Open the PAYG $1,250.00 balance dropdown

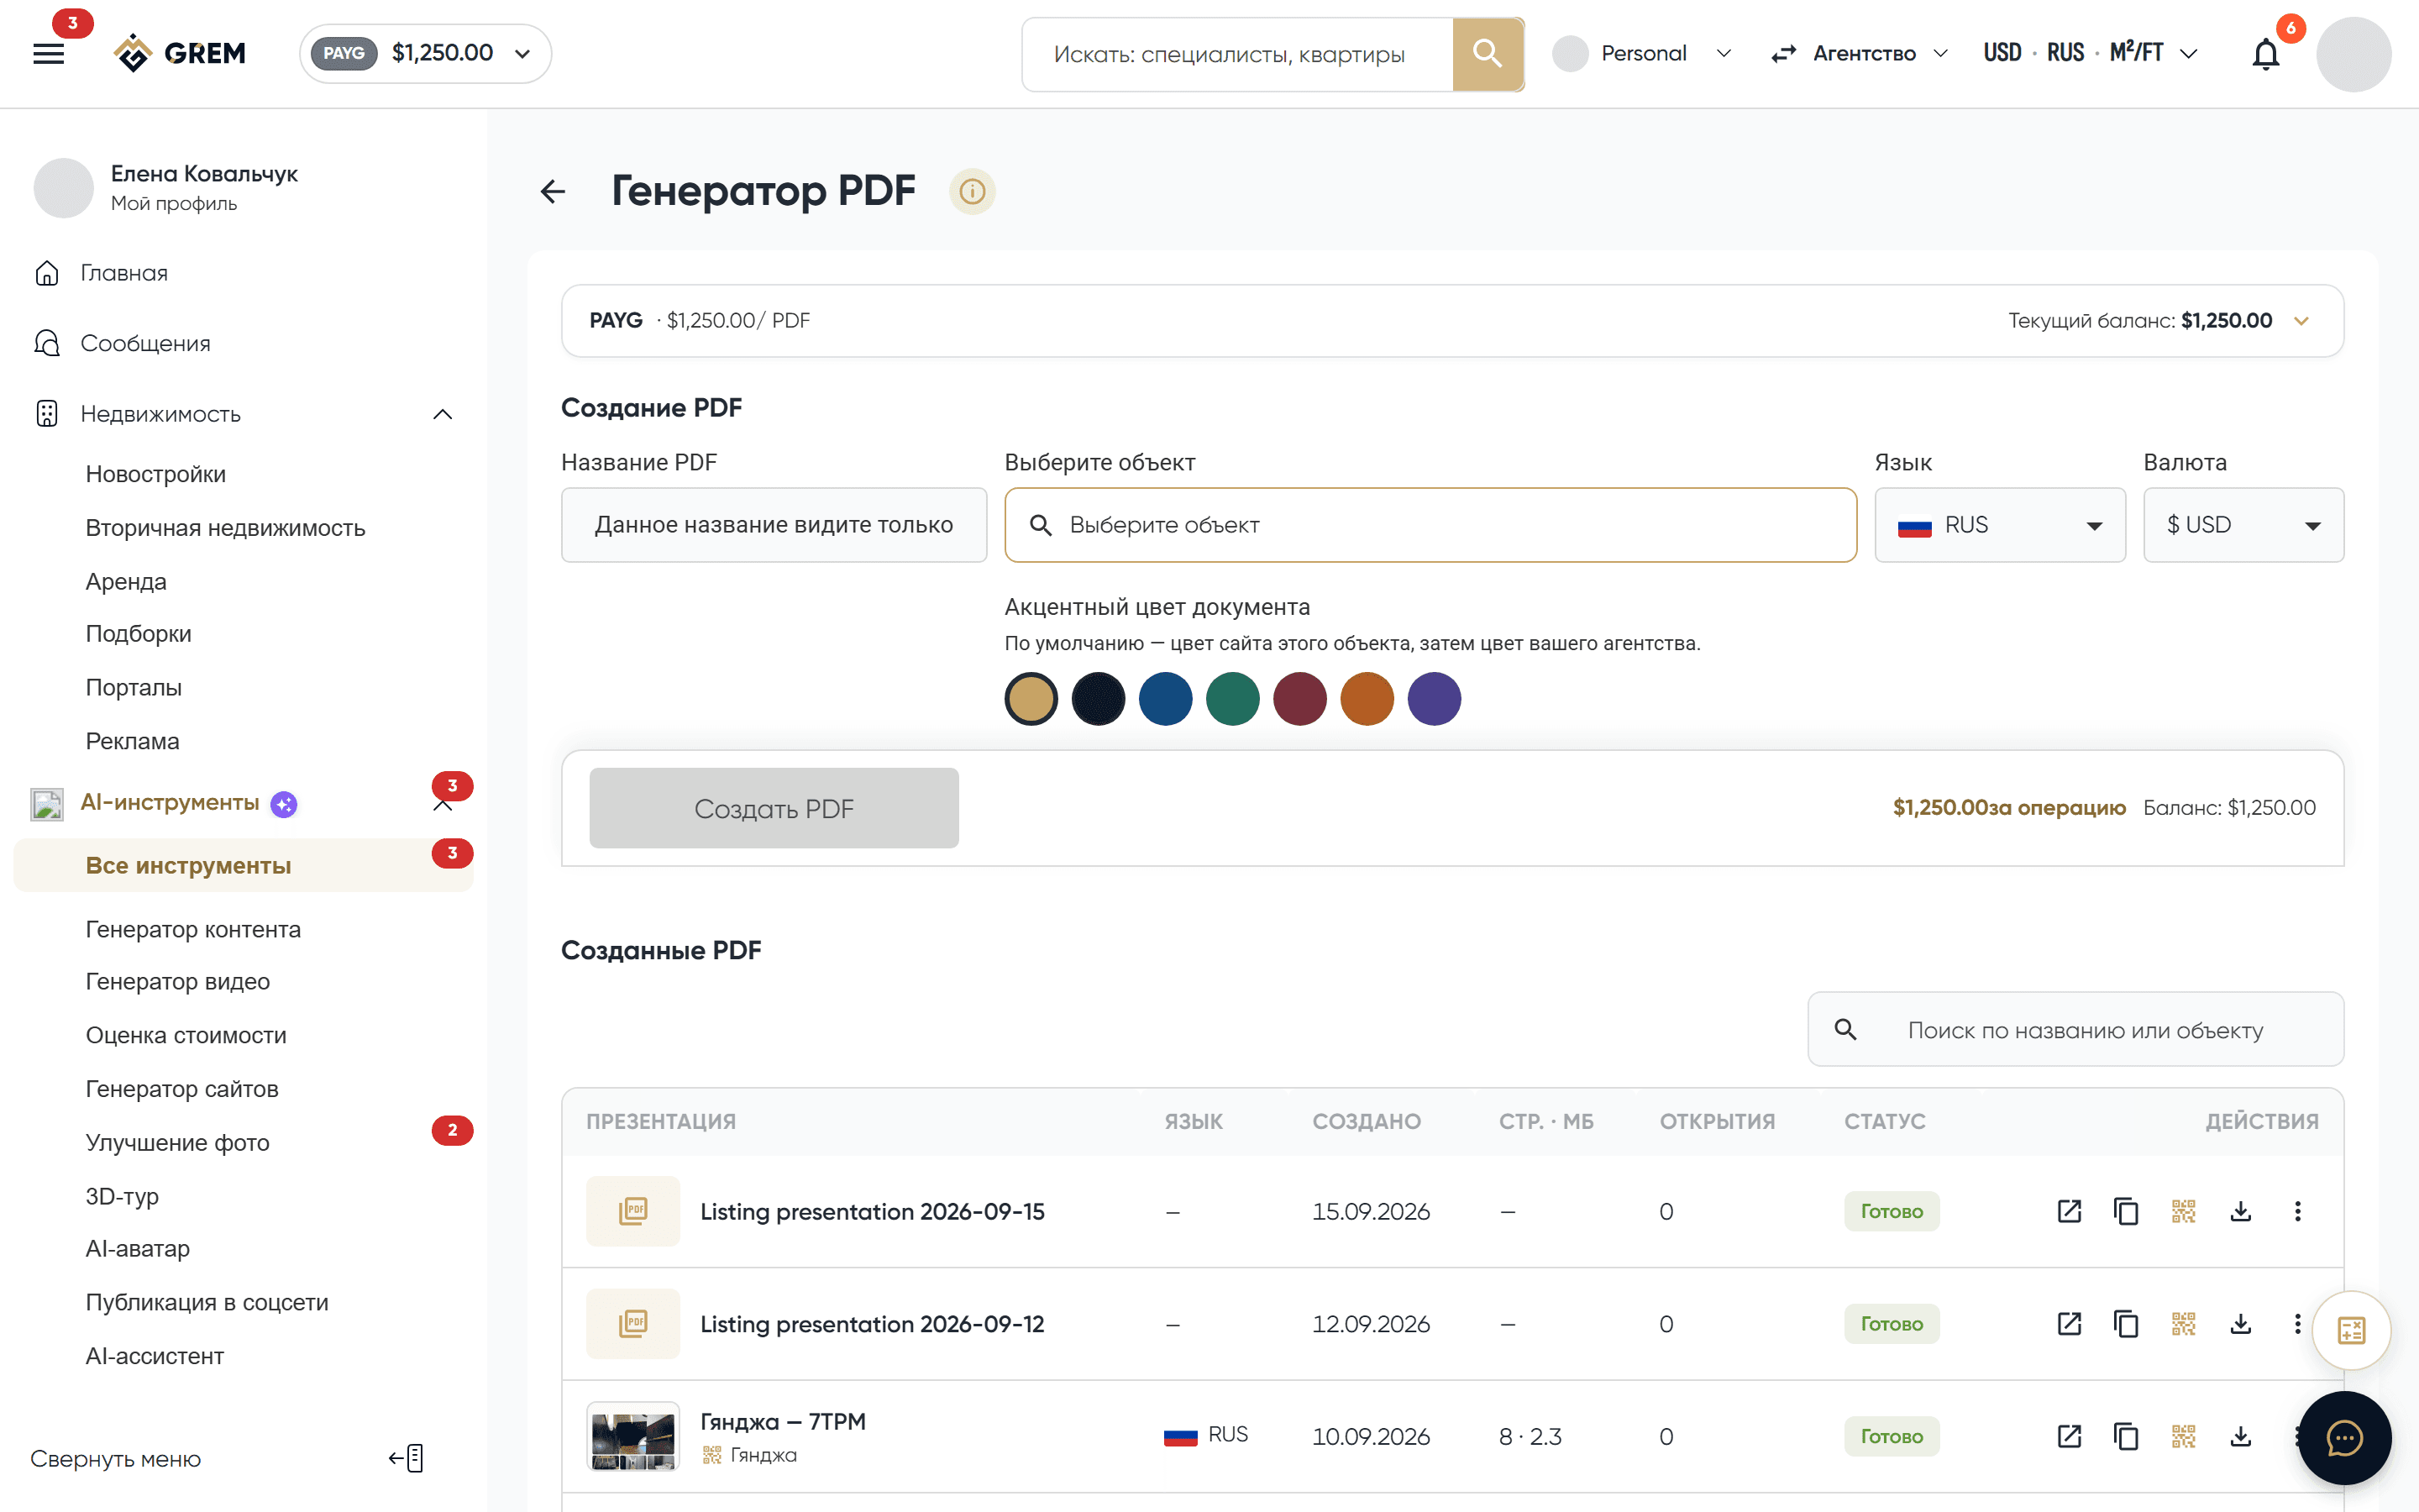425,53
